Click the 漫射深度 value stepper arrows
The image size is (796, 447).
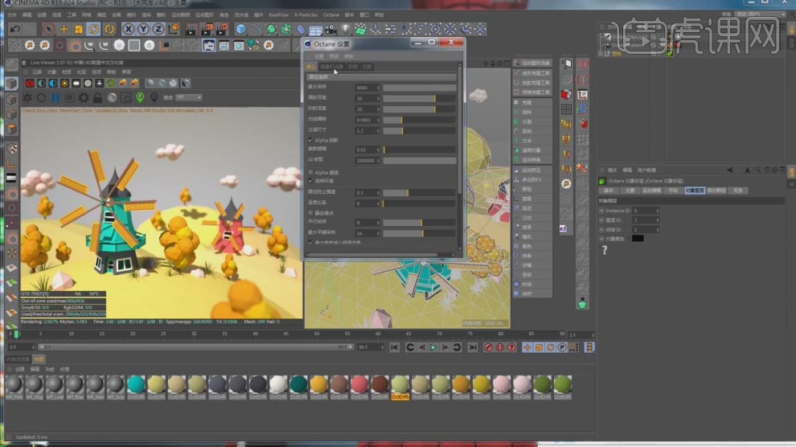pos(380,98)
